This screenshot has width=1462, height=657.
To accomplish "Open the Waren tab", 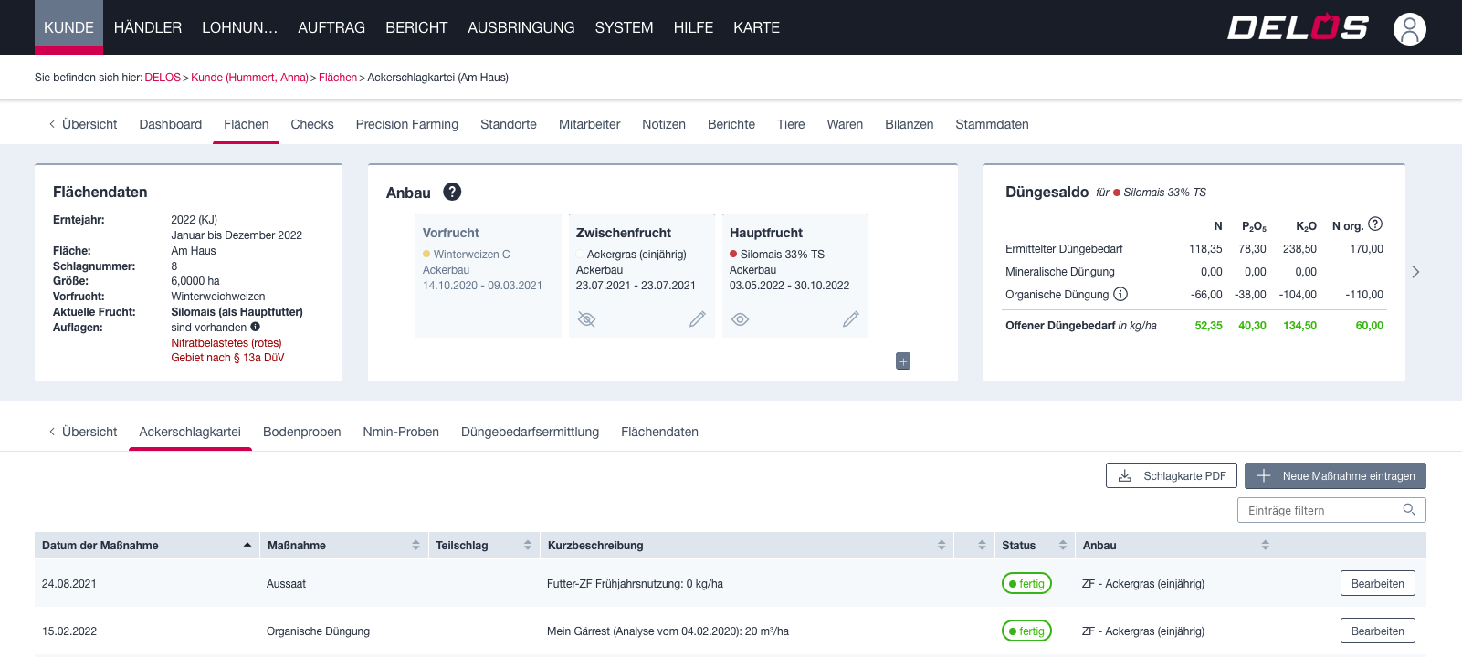I will (845, 124).
